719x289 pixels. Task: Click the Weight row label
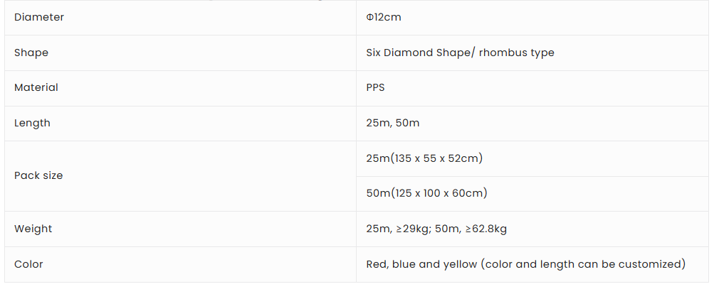pyautogui.click(x=33, y=229)
